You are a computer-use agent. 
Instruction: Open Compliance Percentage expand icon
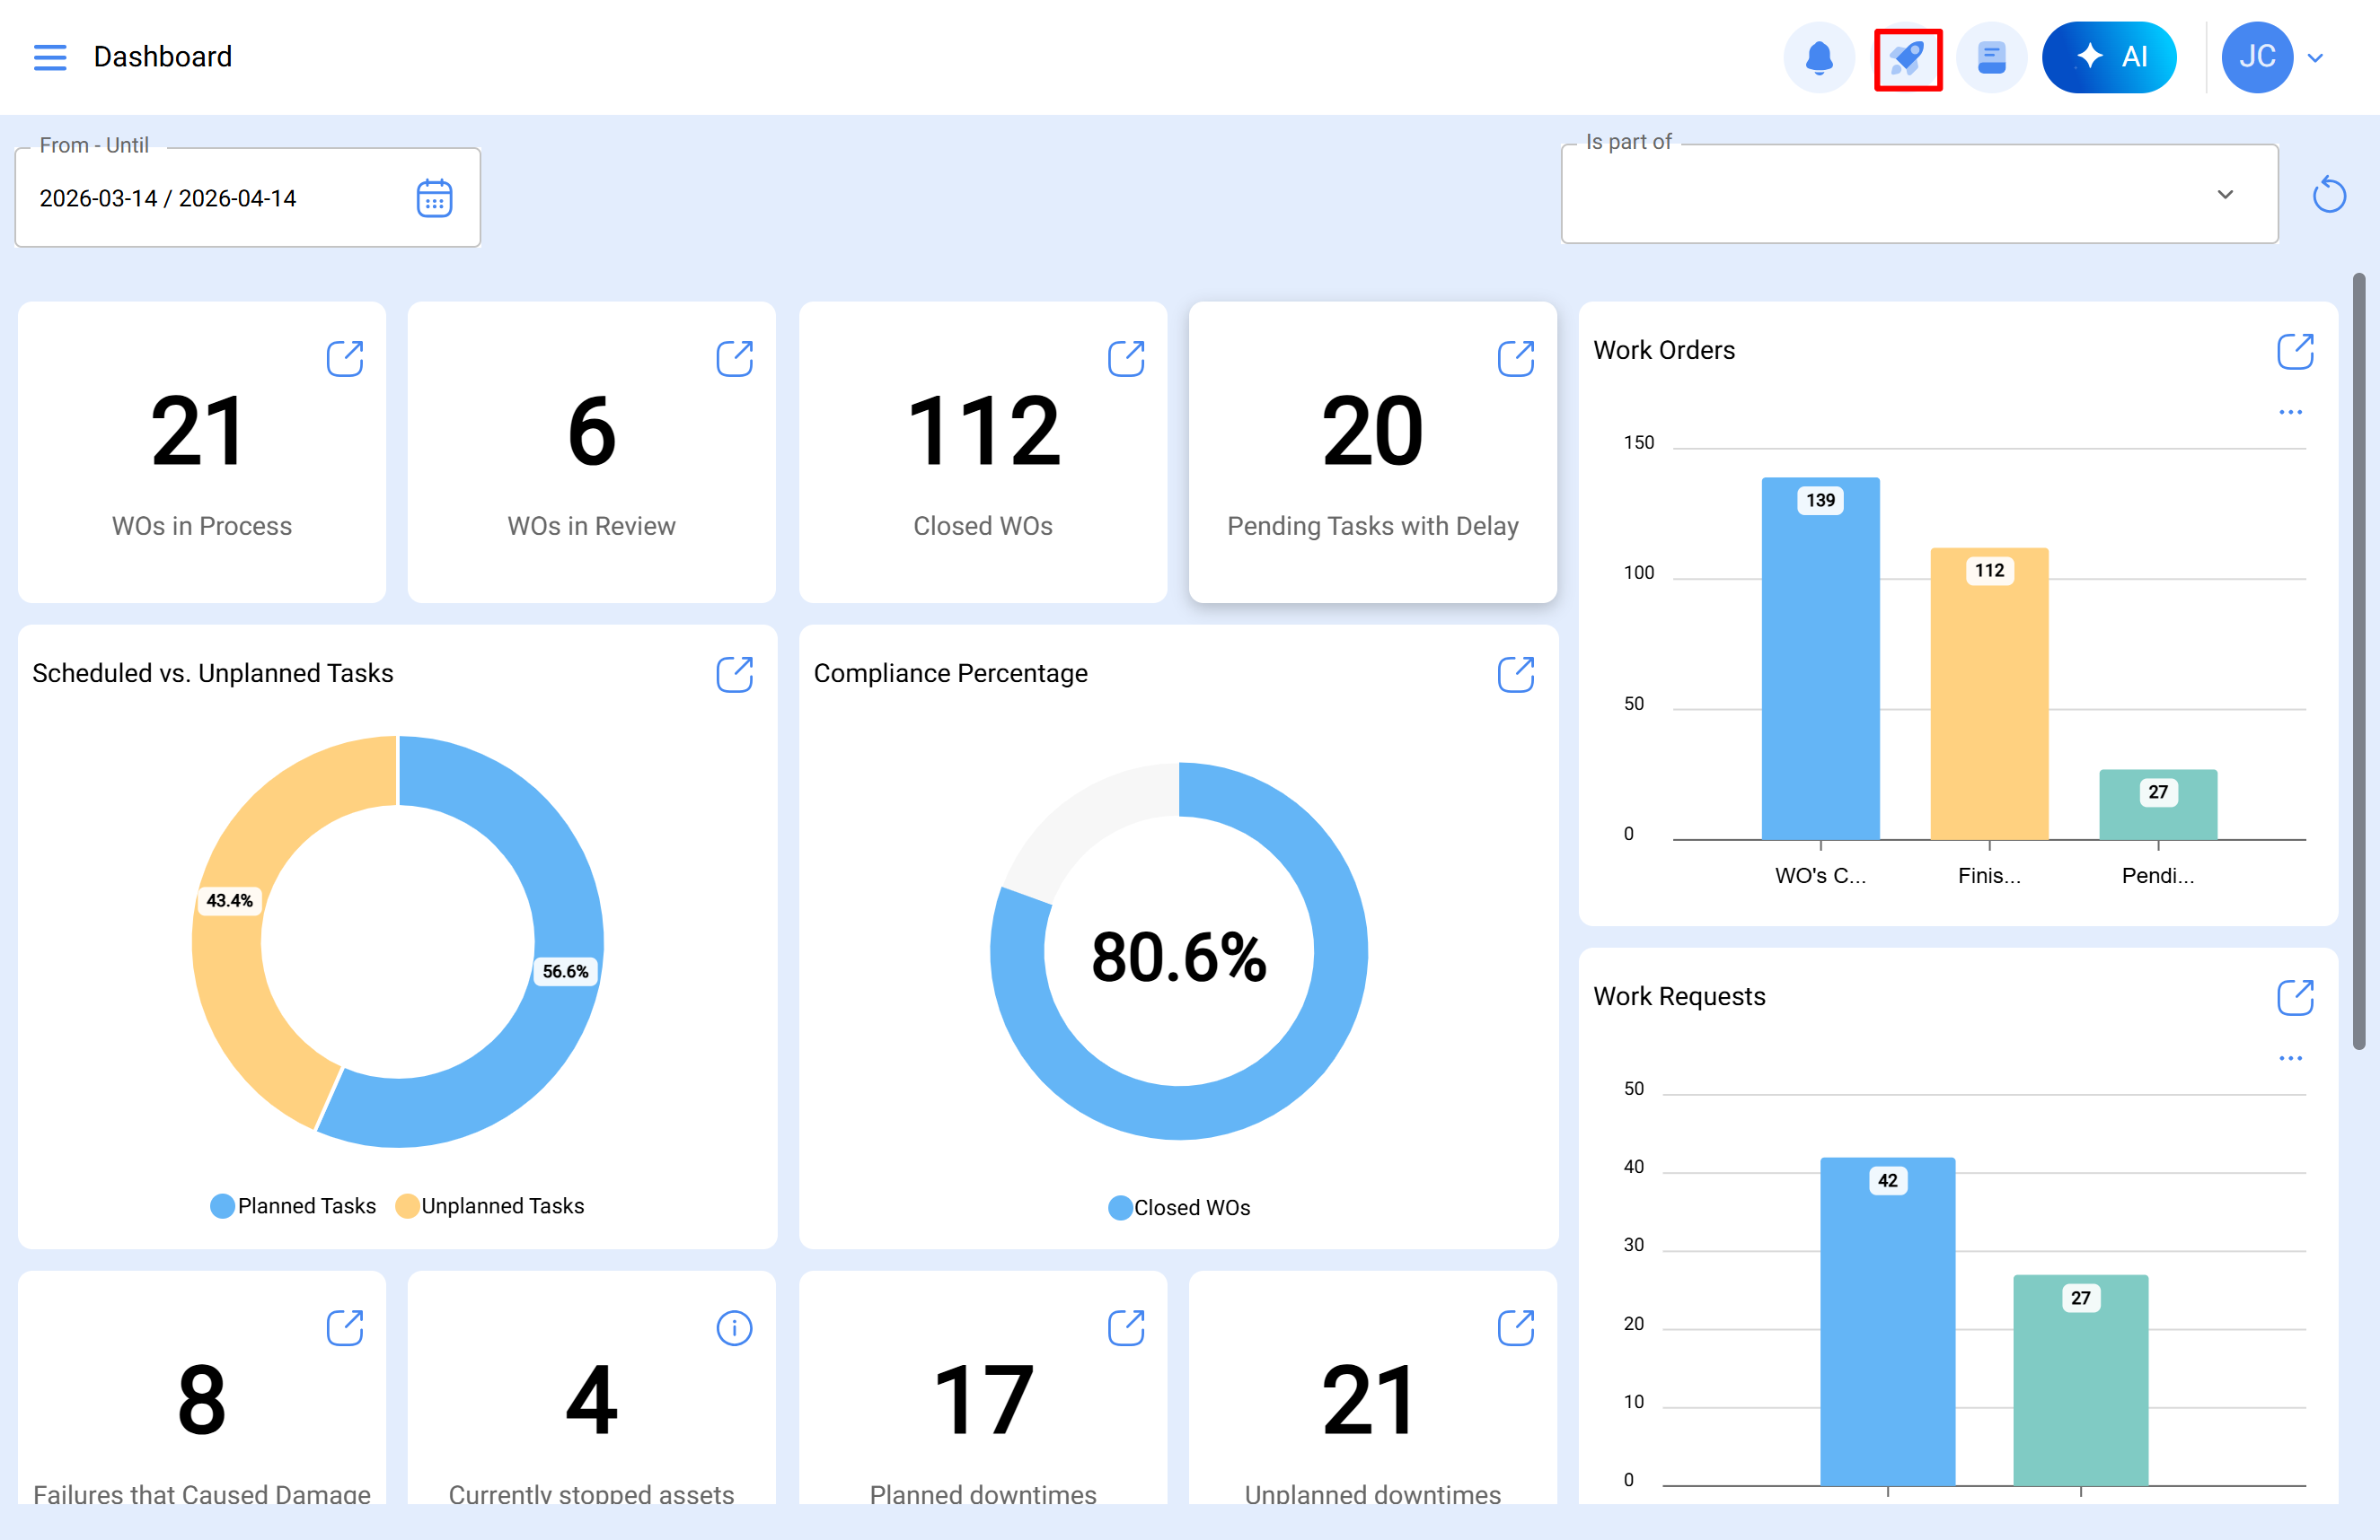(1515, 675)
